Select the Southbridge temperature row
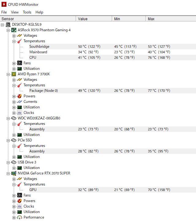Image resolution: width=196 pixels, height=221 pixels. pyautogui.click(x=112, y=47)
